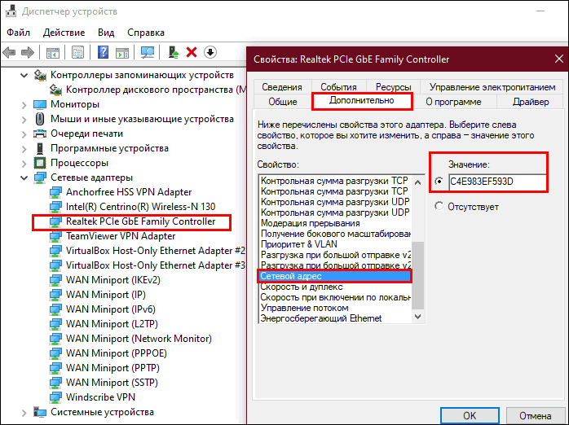569x425 pixels.
Task: Open the 'Вид' menu
Action: 106,33
